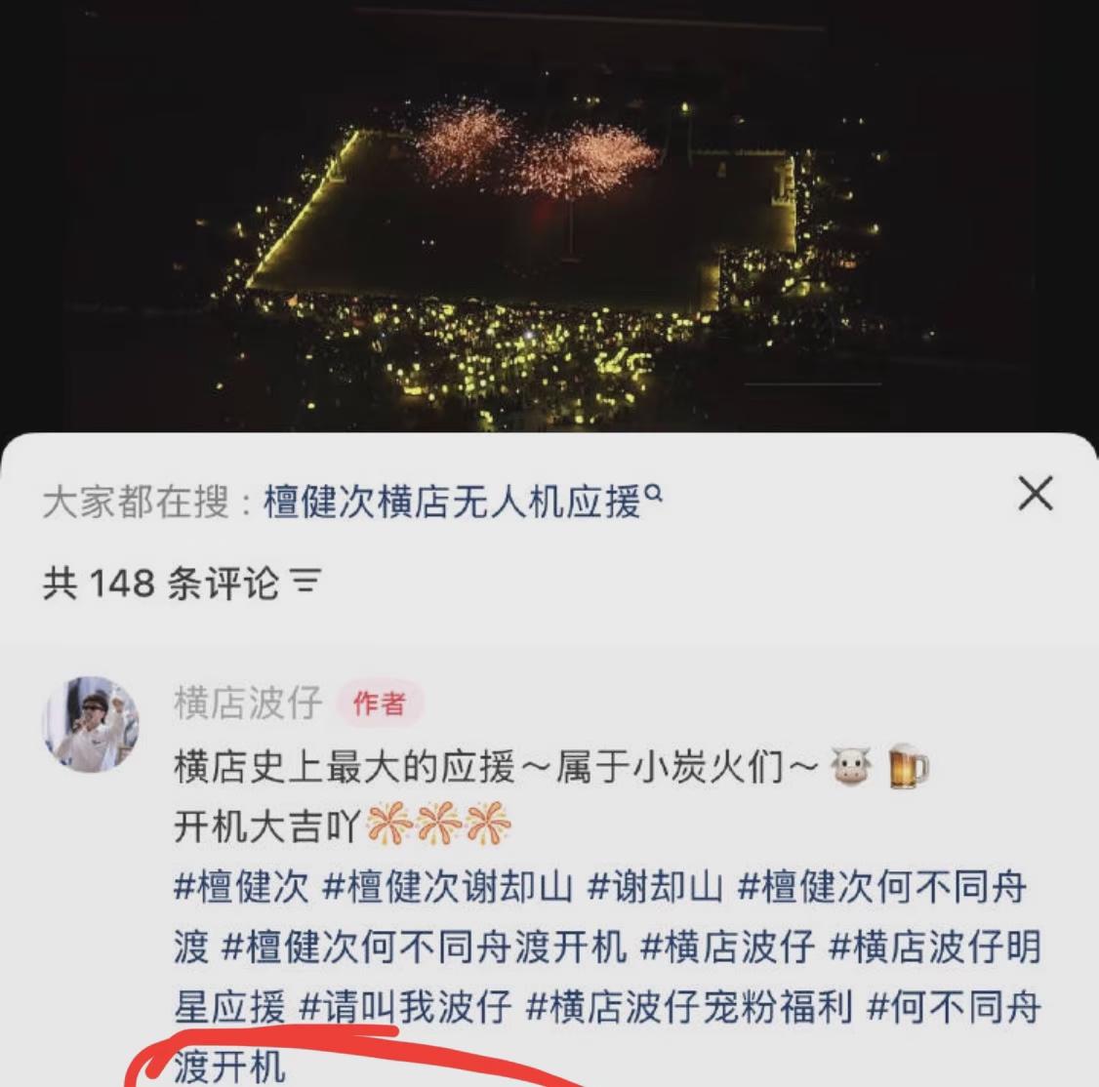1099x1087 pixels.
Task: Open hashtag #横店波仔宠粉福利
Action: pos(688,1007)
